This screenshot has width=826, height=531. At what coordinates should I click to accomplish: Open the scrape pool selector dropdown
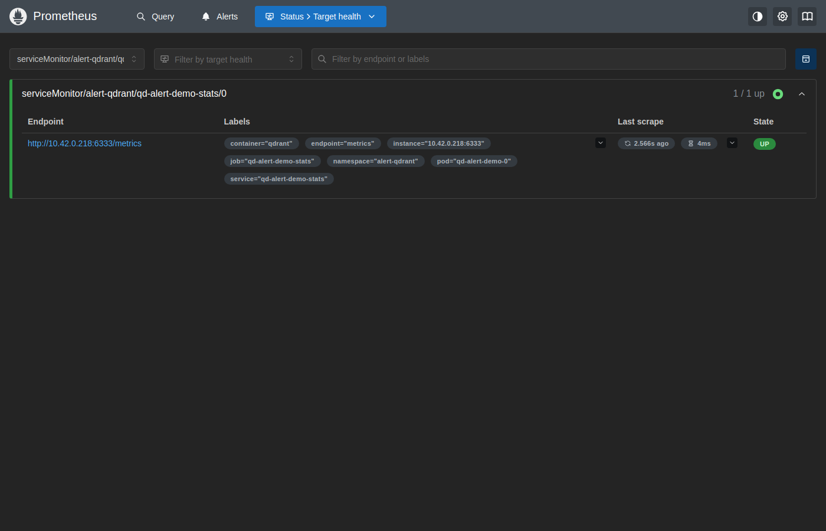pyautogui.click(x=77, y=59)
